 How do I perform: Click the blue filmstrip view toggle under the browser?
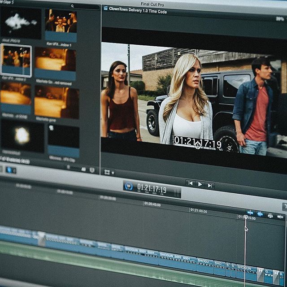click(9, 170)
